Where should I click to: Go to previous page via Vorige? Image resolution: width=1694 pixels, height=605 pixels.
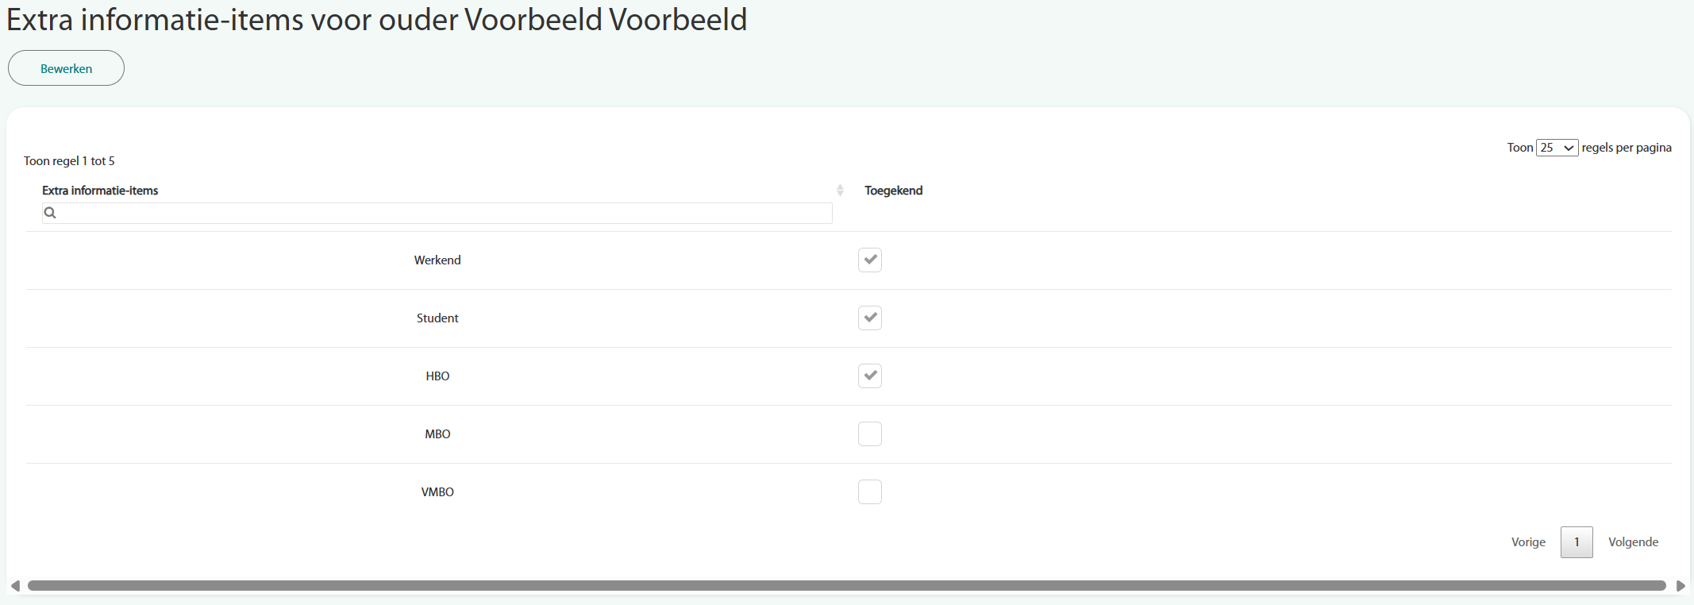tap(1528, 542)
